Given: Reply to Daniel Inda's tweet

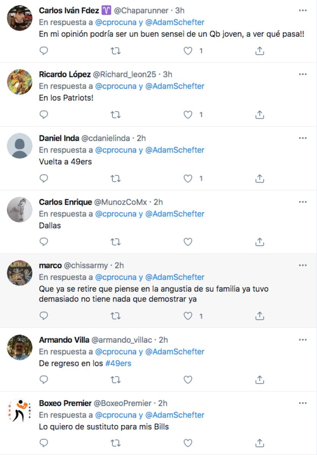Looking at the screenshot, I should 44,178.
